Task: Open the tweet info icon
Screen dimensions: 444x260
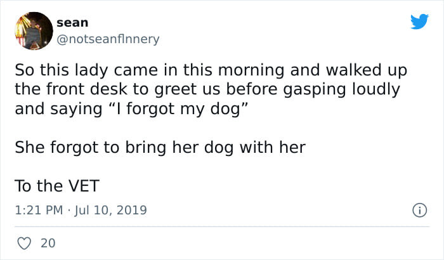Action: point(419,209)
